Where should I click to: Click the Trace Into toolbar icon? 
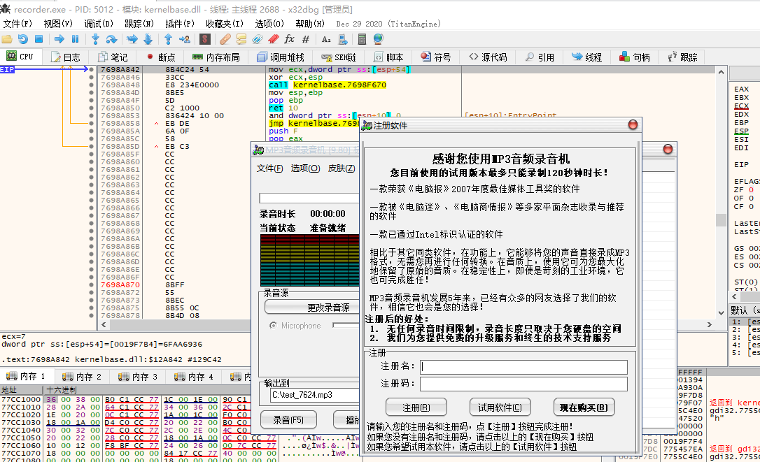point(132,39)
